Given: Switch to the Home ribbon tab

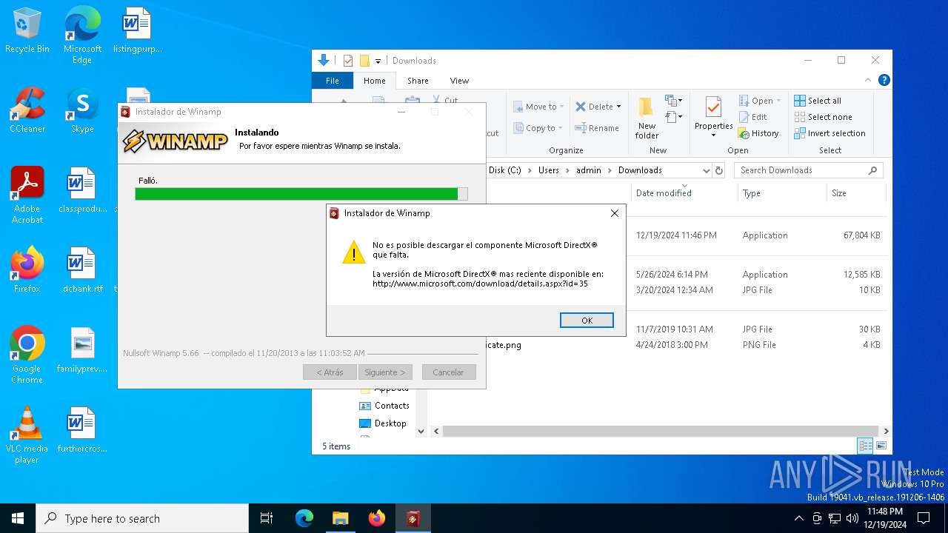Looking at the screenshot, I should pyautogui.click(x=374, y=81).
